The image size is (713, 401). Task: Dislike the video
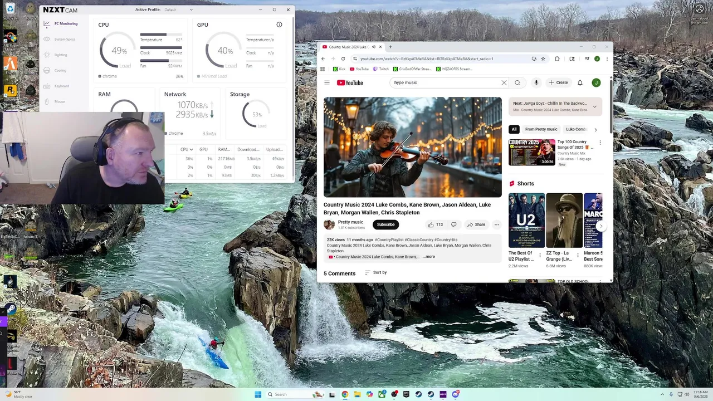click(453, 224)
